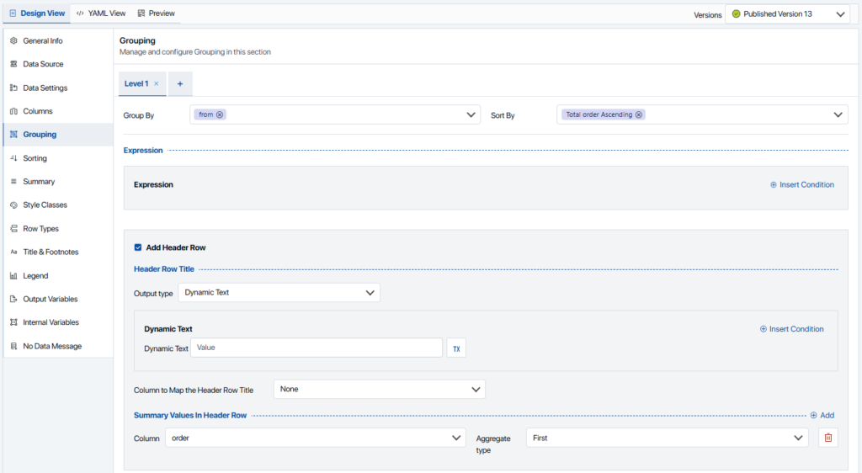Switch to the Preview tab
Image resolution: width=862 pixels, height=473 pixels.
click(x=157, y=13)
